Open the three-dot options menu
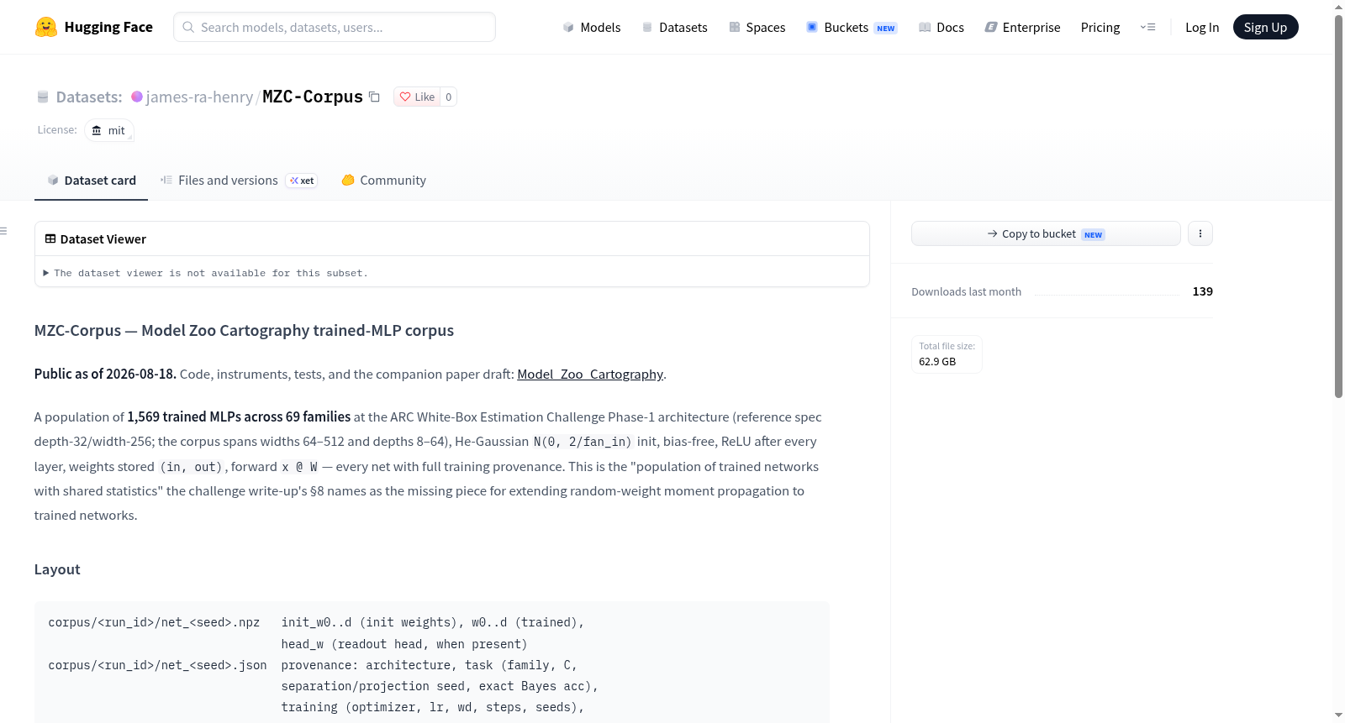Image resolution: width=1345 pixels, height=723 pixels. coord(1200,233)
